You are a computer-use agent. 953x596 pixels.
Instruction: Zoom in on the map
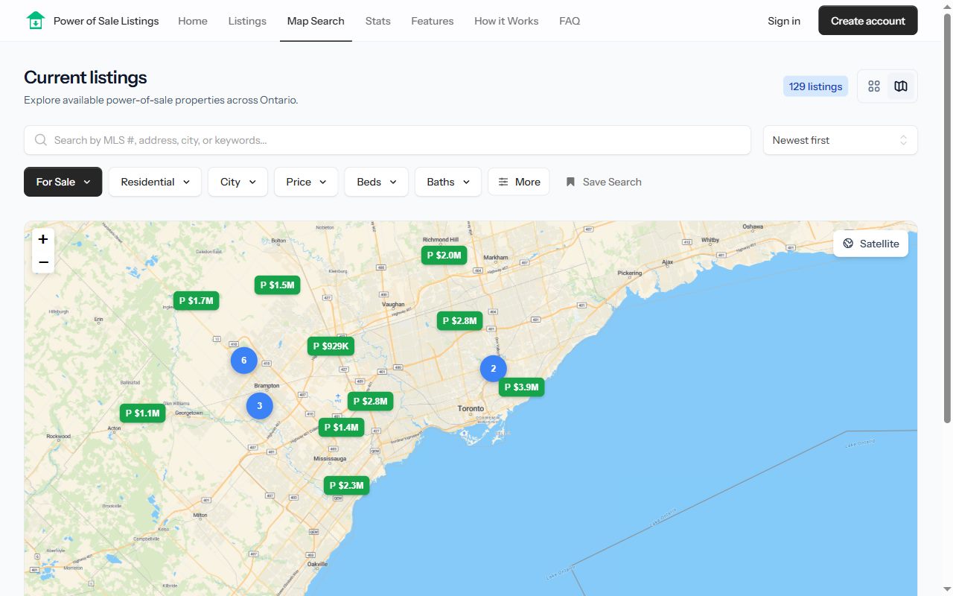tap(43, 239)
